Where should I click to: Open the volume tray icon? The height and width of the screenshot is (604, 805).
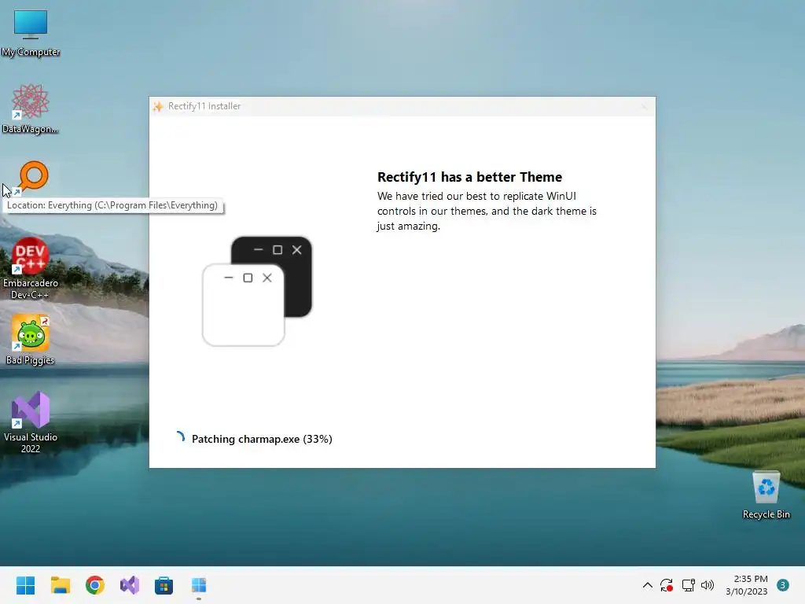708,585
